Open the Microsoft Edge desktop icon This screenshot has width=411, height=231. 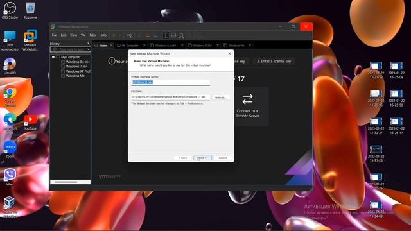coord(10,124)
